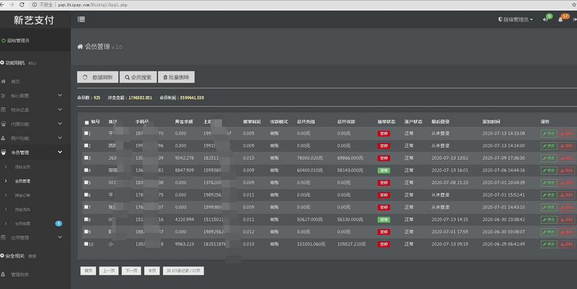Click the home icon beside 会员管理 title
Image resolution: width=577 pixels, height=289 pixels.
[x=80, y=47]
